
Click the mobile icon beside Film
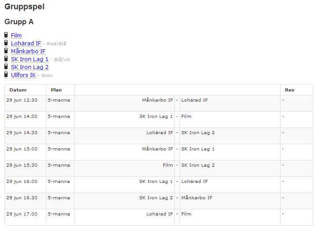pyautogui.click(x=6, y=35)
